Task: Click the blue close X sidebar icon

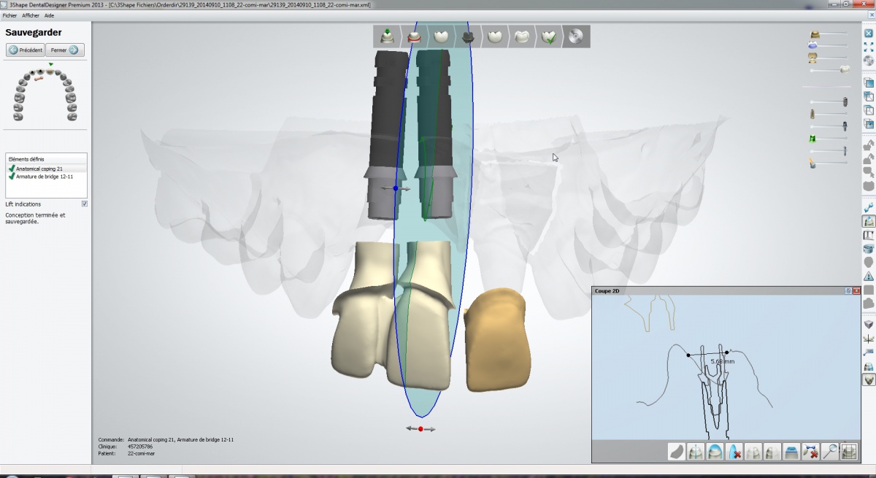Action: (x=869, y=33)
